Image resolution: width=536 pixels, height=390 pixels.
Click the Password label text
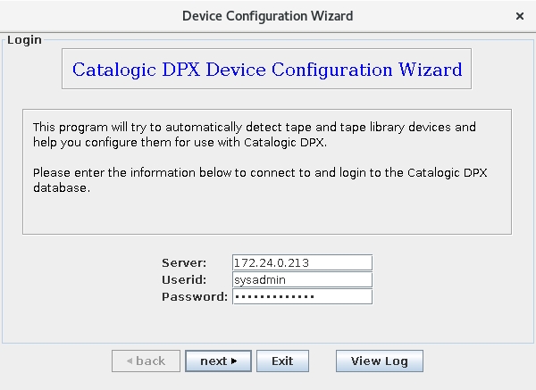click(195, 296)
